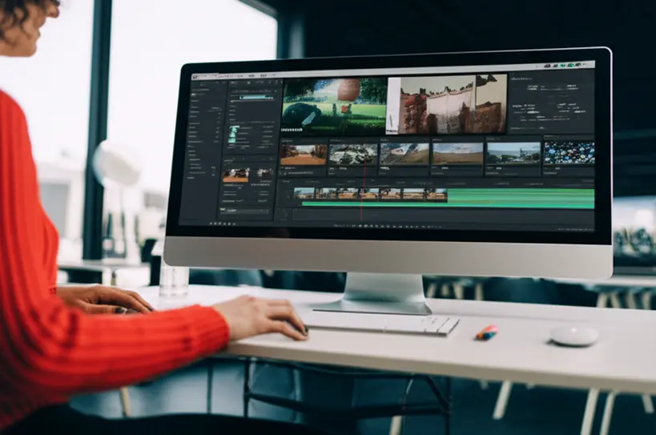Open the blue bokeh clip thumbnail

point(569,152)
